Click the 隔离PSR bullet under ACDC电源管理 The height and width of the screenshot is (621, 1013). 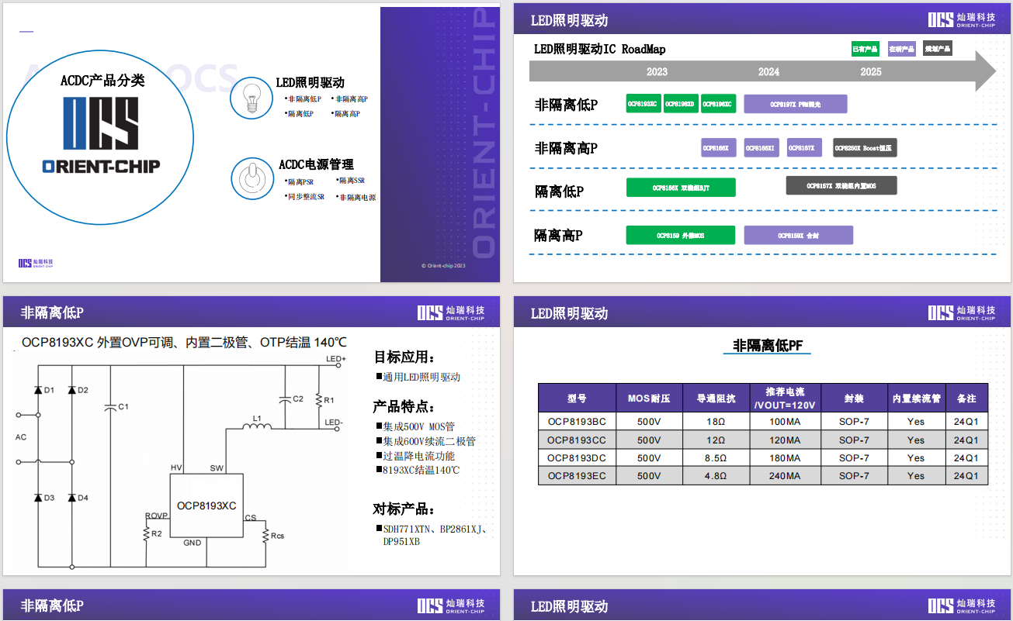(300, 181)
